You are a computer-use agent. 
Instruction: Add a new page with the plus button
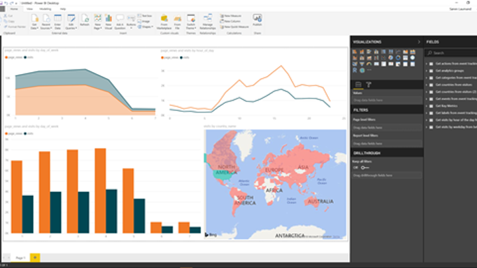coord(35,257)
